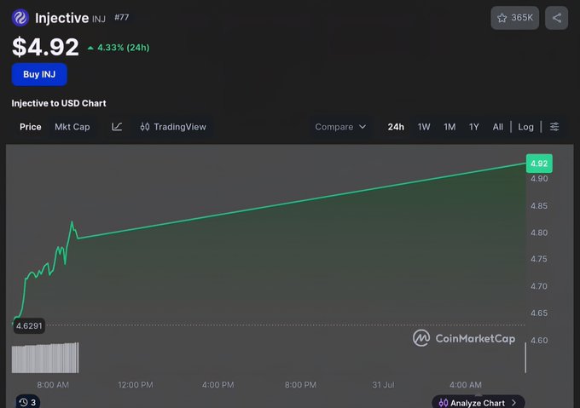
Task: Select the line chart icon
Action: click(x=117, y=127)
